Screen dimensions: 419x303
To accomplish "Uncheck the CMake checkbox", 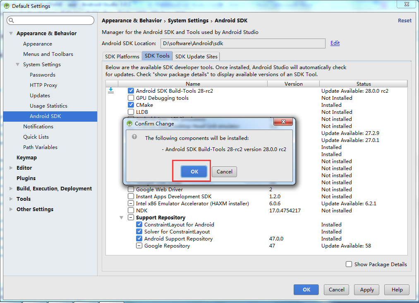I will pos(131,105).
